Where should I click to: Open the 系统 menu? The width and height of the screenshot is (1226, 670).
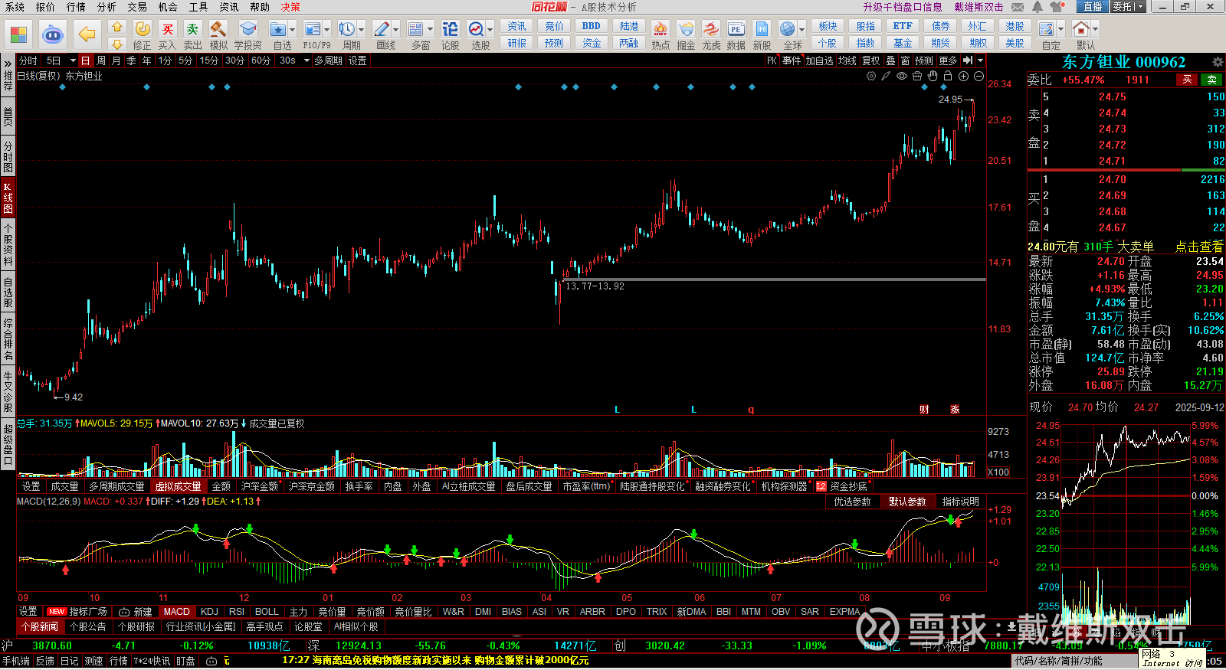pos(15,7)
